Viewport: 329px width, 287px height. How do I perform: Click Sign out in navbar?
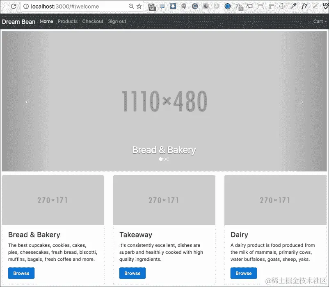tap(117, 21)
